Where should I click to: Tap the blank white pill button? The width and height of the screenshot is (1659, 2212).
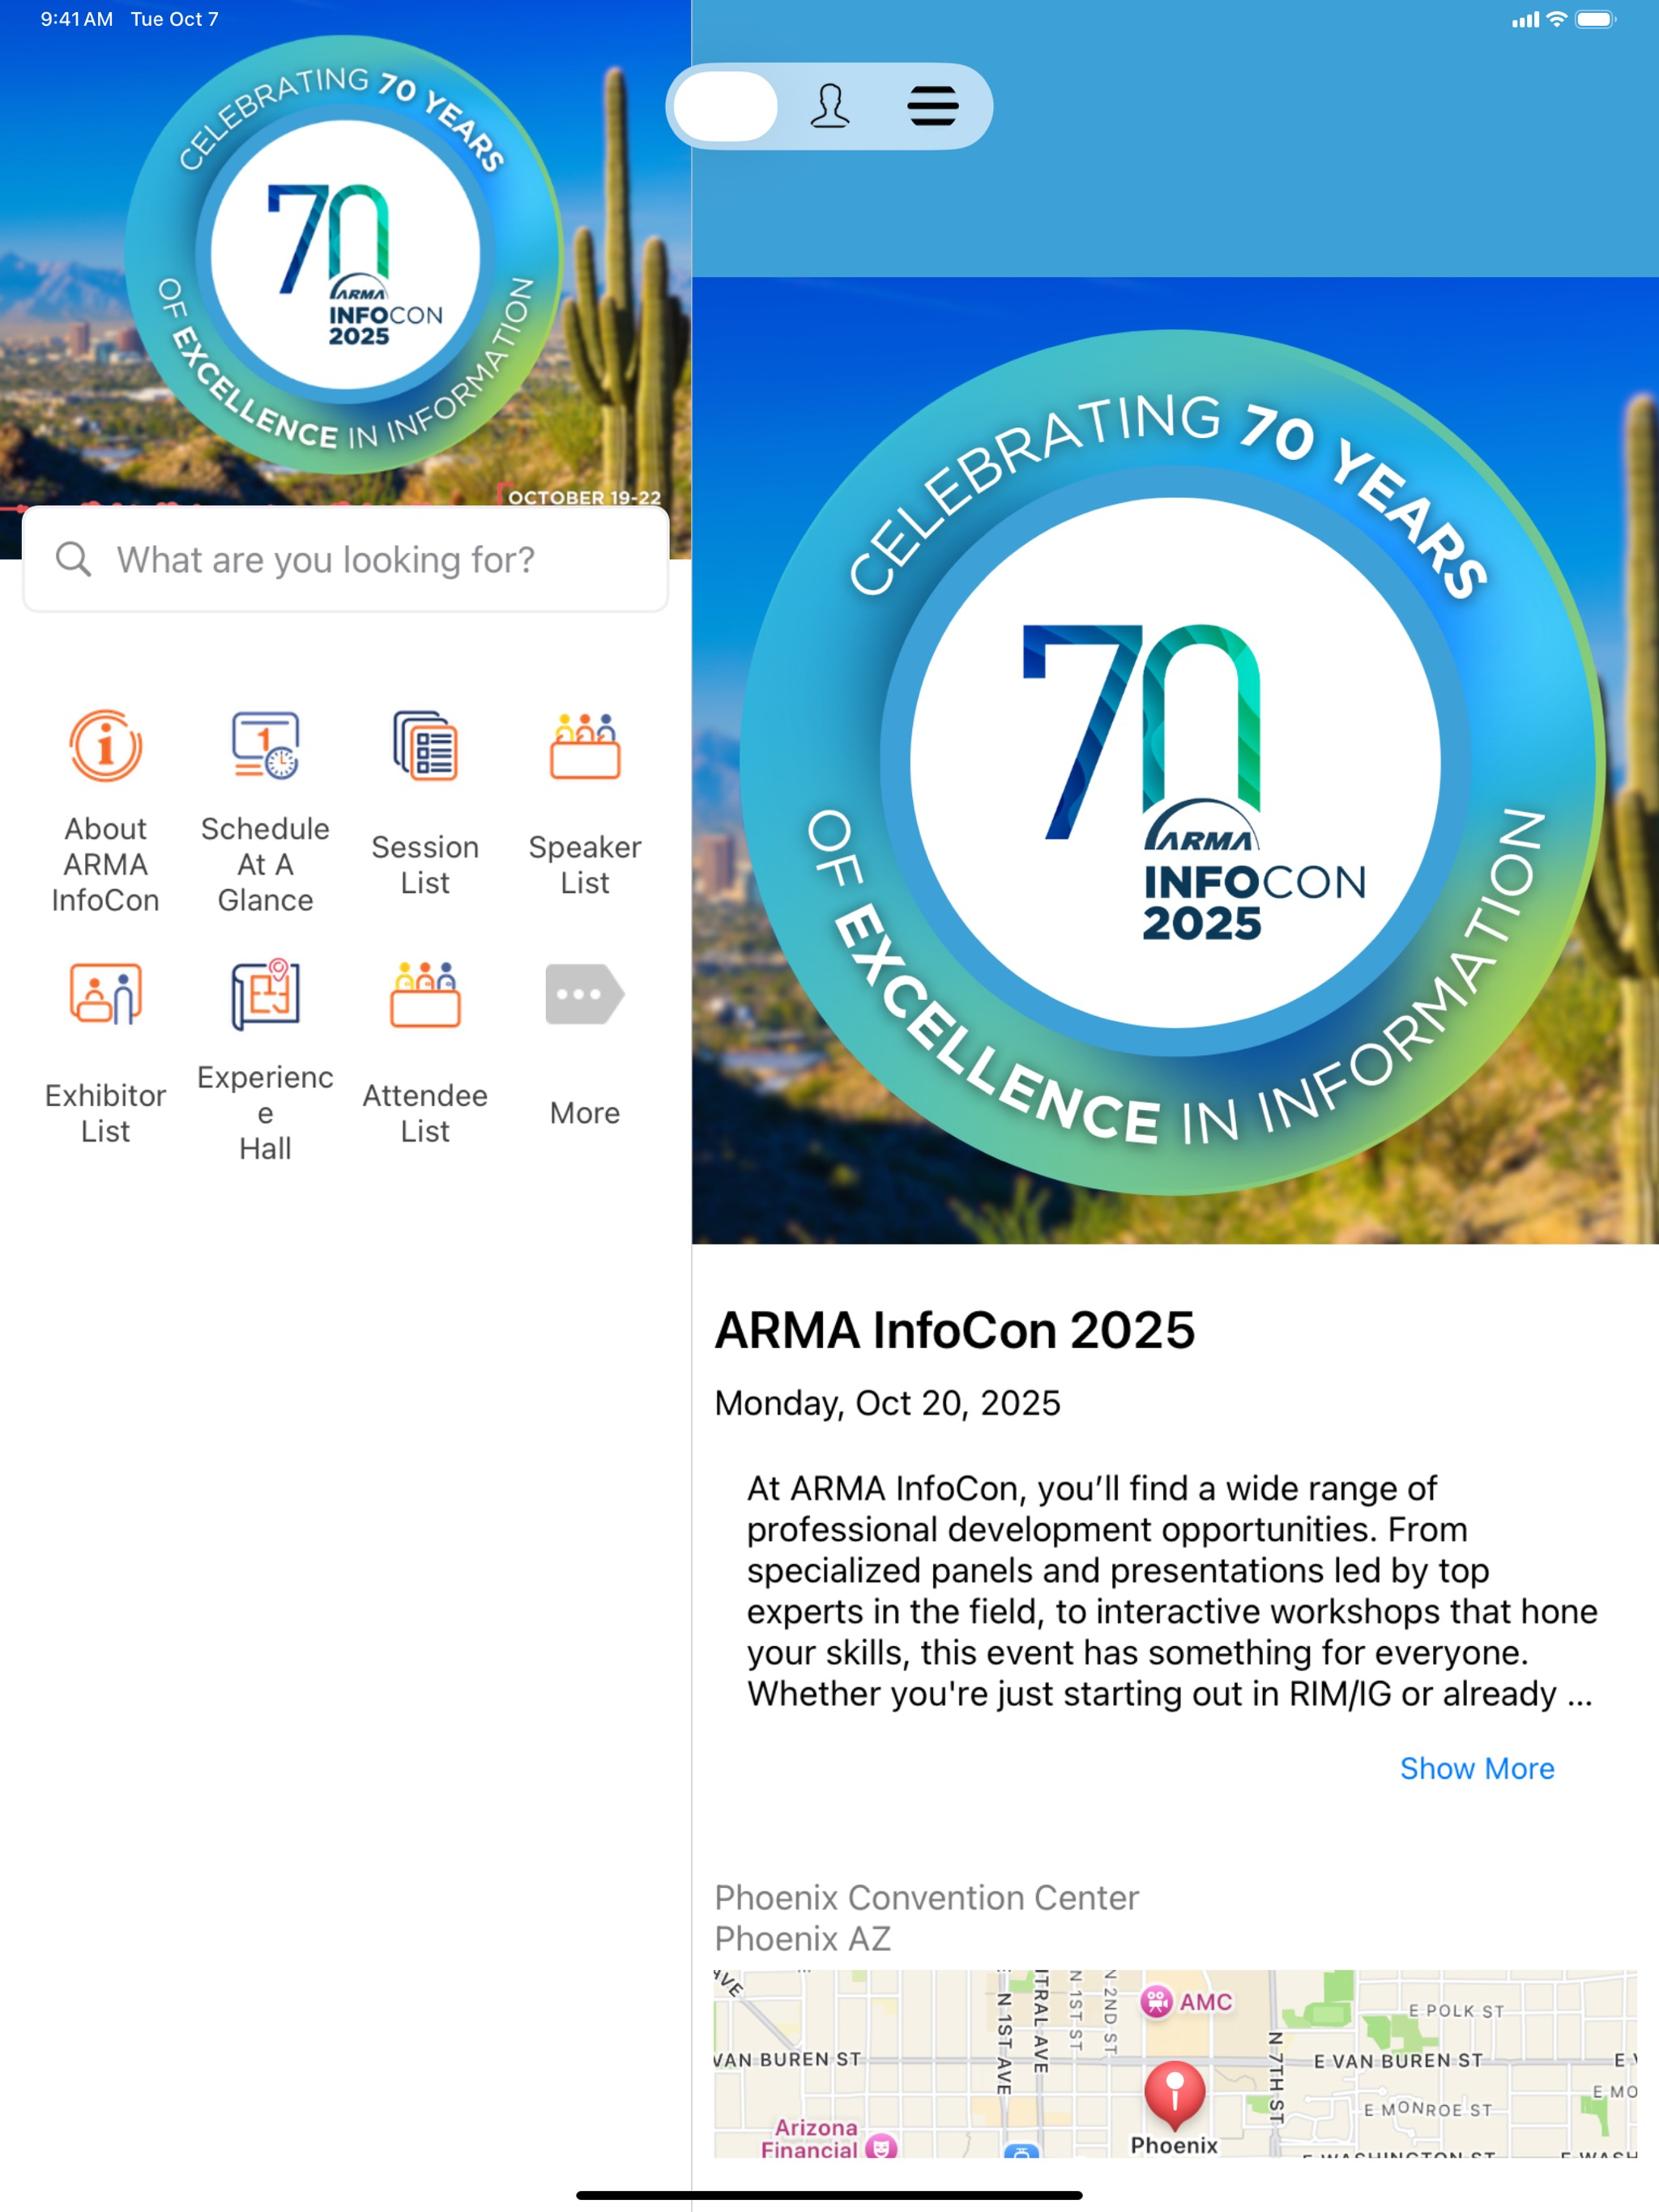coord(726,106)
